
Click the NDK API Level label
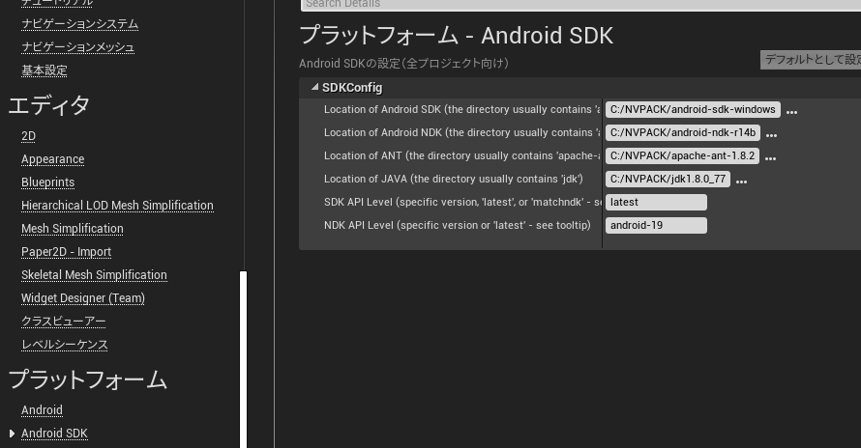pyautogui.click(x=458, y=225)
